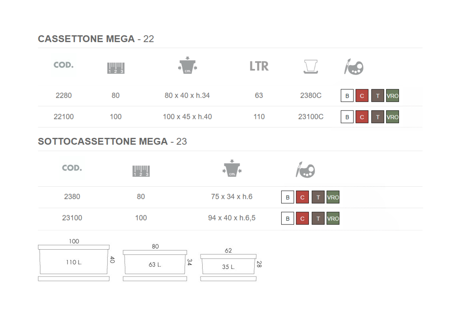This screenshot has width=457, height=317.
Task: Select white B color swatch for code 2280
Action: tap(347, 96)
